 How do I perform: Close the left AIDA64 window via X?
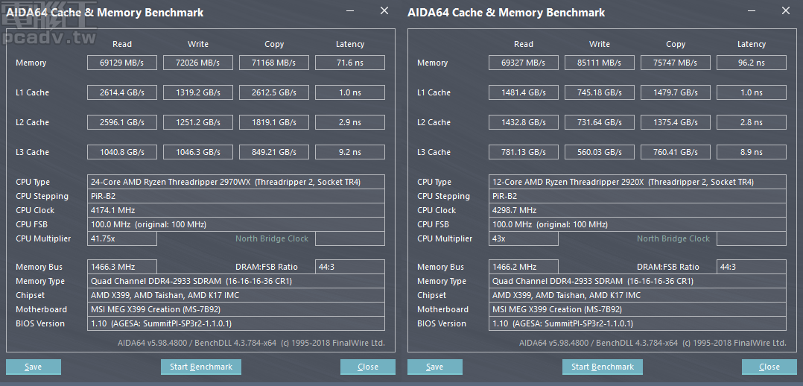click(x=384, y=10)
